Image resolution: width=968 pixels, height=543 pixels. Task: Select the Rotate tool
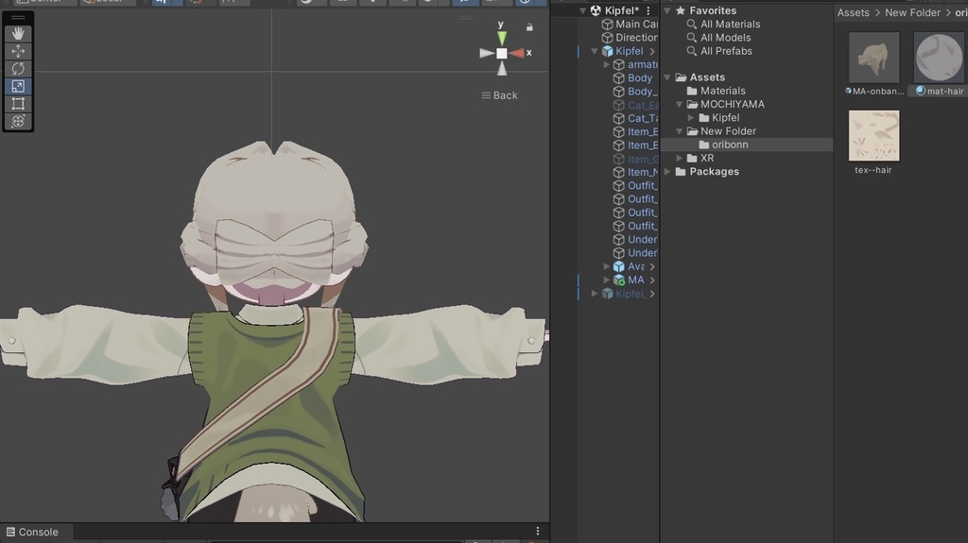point(18,69)
